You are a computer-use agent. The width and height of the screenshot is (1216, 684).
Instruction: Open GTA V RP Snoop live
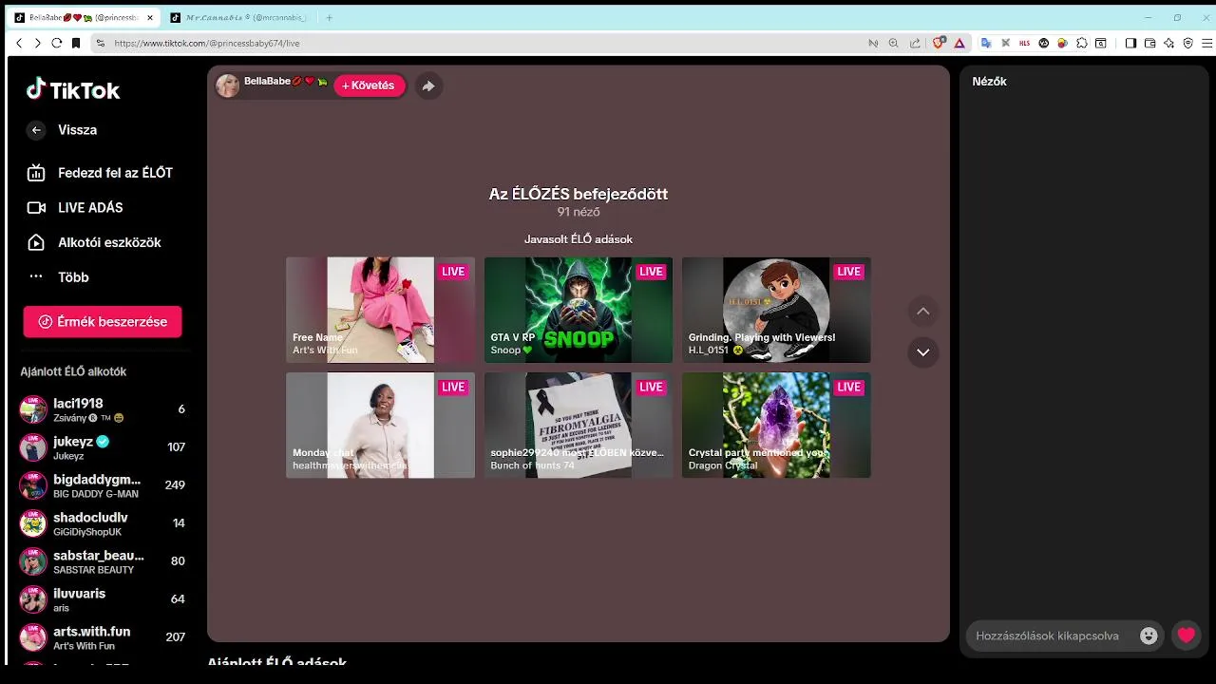579,310
